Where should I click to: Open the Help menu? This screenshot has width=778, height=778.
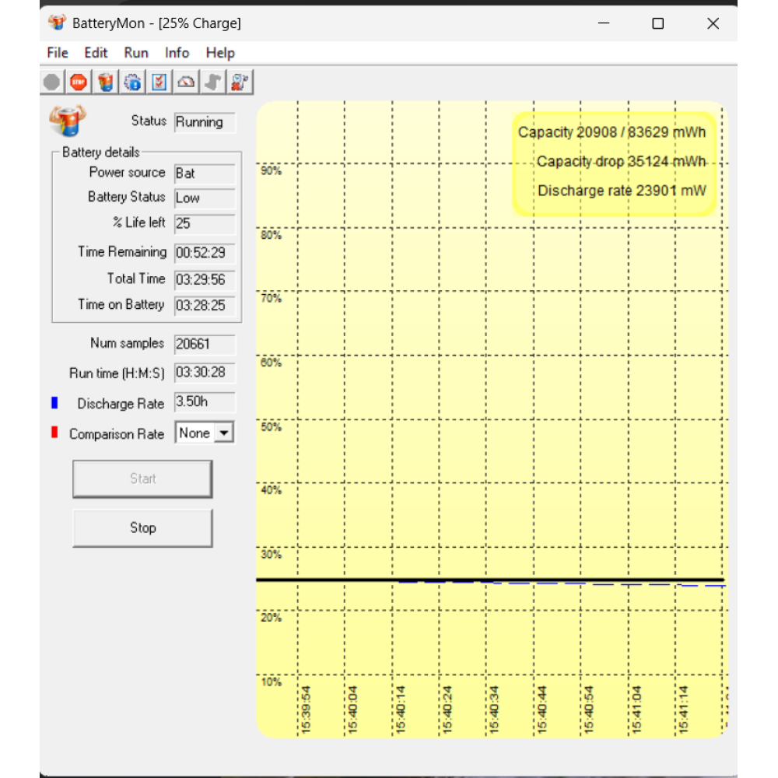220,53
